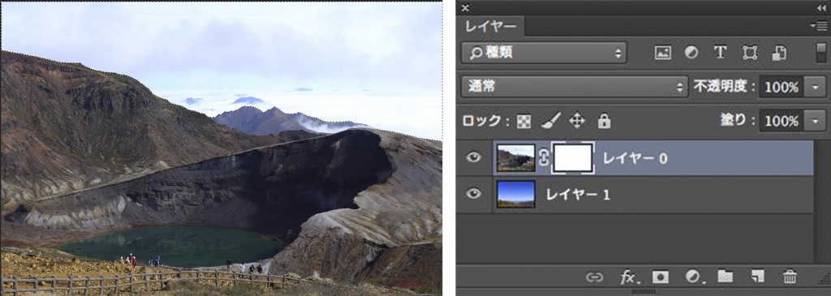Hide レイヤー 0 with eye icon
Image resolution: width=831 pixels, height=296 pixels.
click(474, 158)
